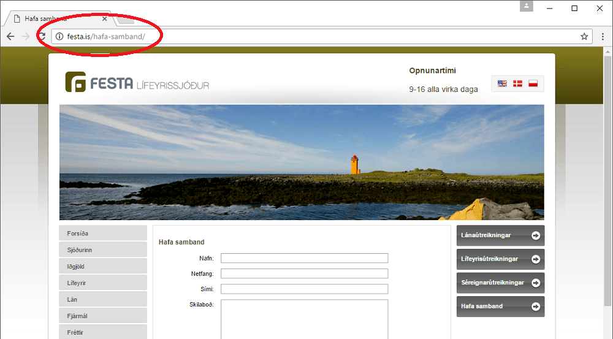This screenshot has height=339, width=613.
Task: Click into the Skilaboð message box
Action: tap(304, 319)
